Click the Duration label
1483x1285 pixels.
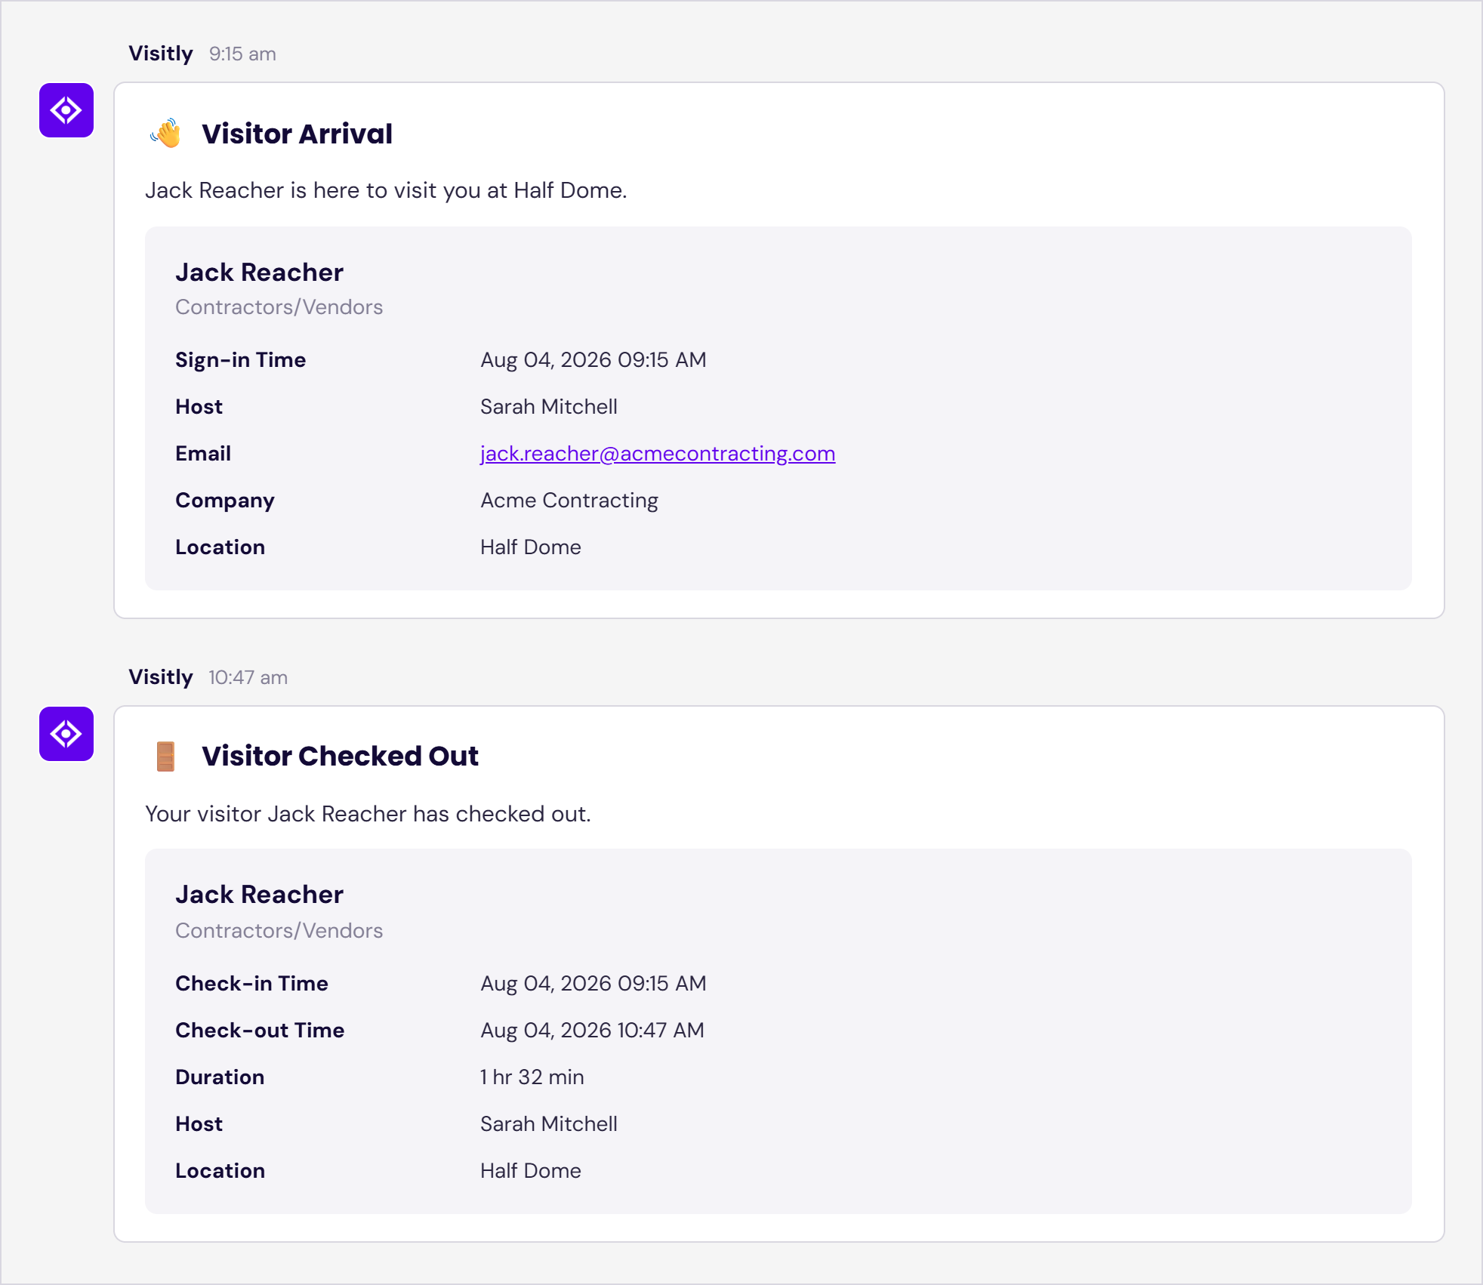(220, 1077)
